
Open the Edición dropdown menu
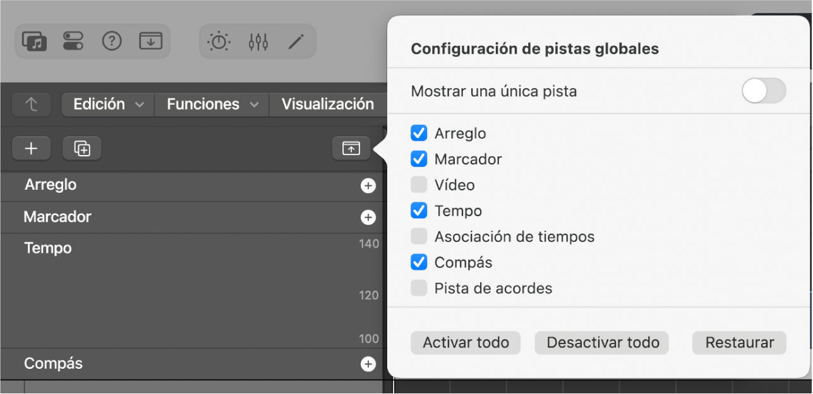coord(108,105)
